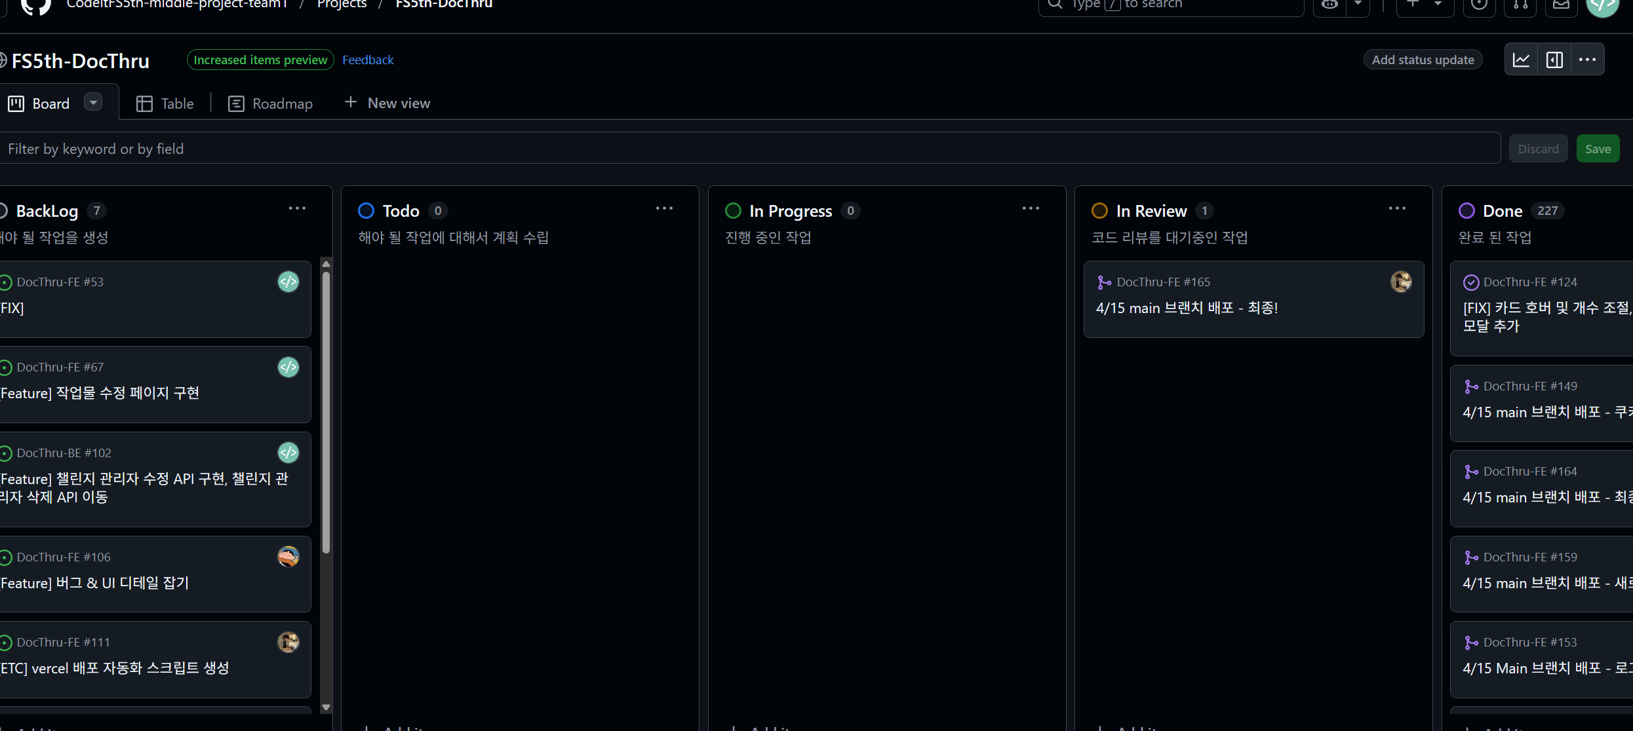Add a New view
The width and height of the screenshot is (1633, 731).
387,103
